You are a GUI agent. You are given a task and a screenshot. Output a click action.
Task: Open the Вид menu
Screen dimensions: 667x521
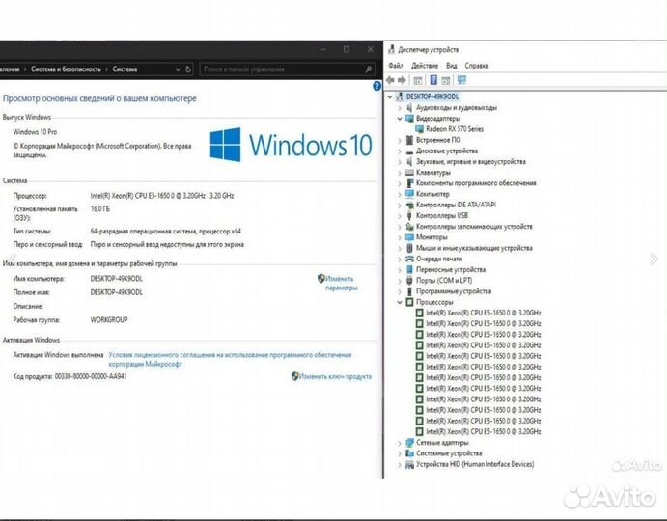(452, 65)
